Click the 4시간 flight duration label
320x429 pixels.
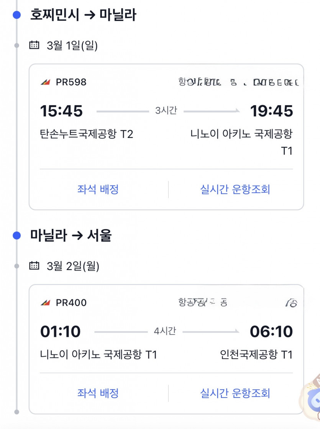[165, 331]
